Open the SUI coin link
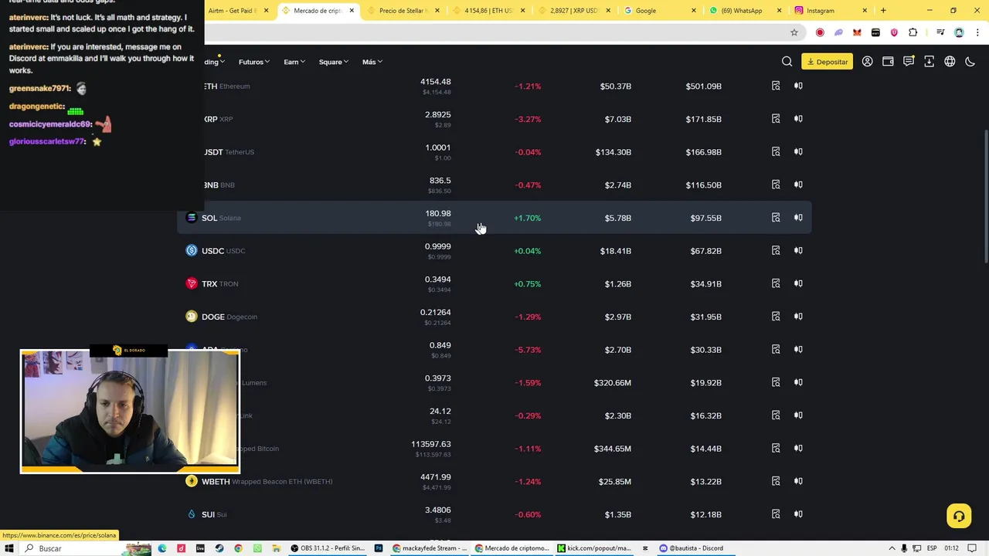This screenshot has height=556, width=989. (207, 514)
